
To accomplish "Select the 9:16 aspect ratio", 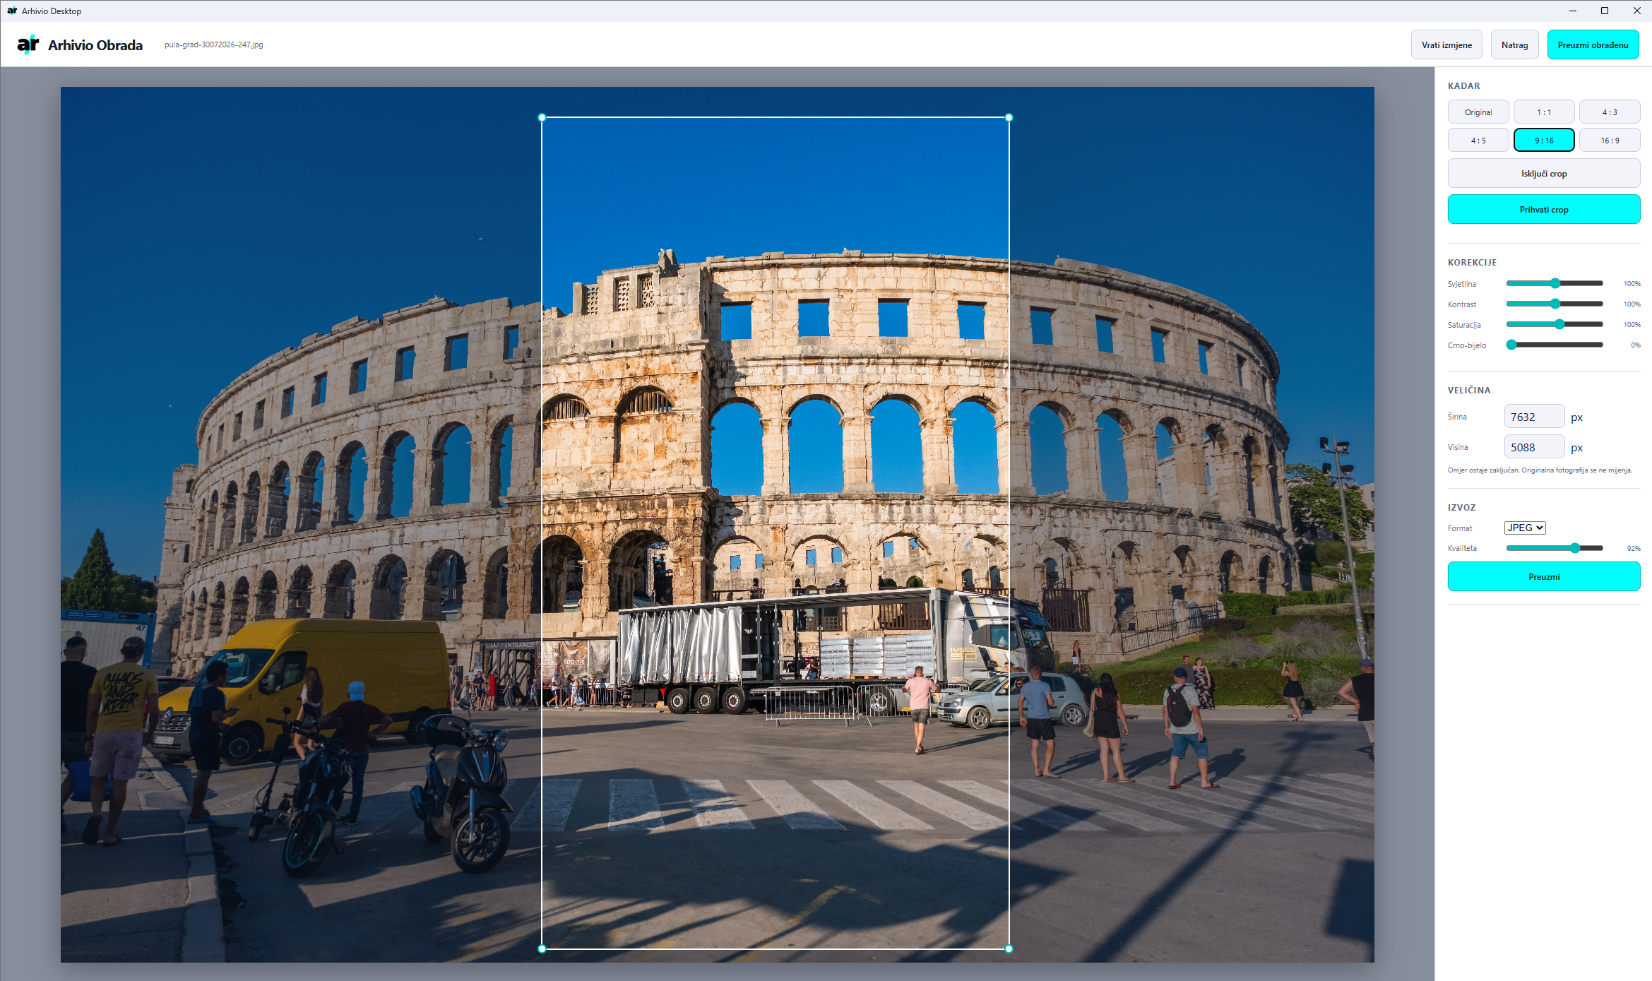I will pos(1544,140).
